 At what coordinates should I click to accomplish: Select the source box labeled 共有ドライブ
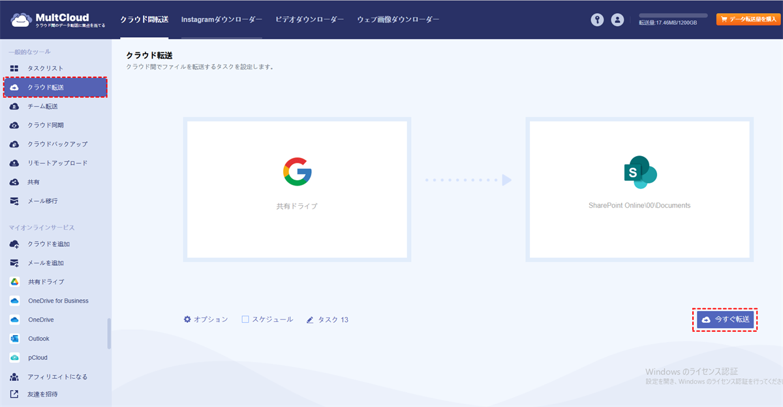[297, 190]
